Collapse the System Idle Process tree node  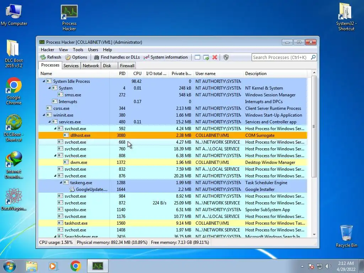pos(44,81)
